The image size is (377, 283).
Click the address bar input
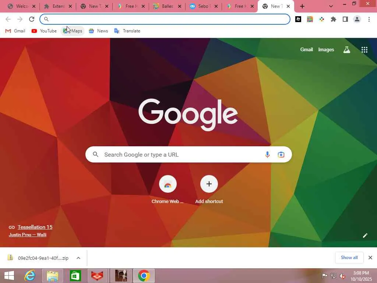click(x=165, y=19)
